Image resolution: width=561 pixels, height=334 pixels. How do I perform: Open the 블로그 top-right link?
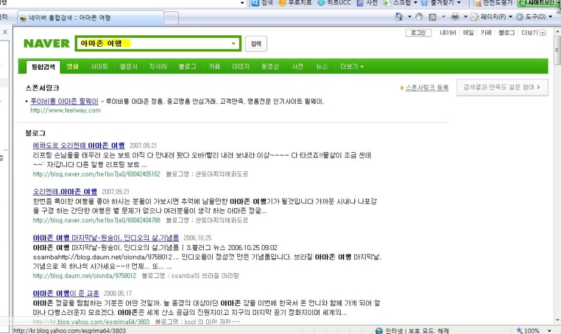click(x=507, y=33)
